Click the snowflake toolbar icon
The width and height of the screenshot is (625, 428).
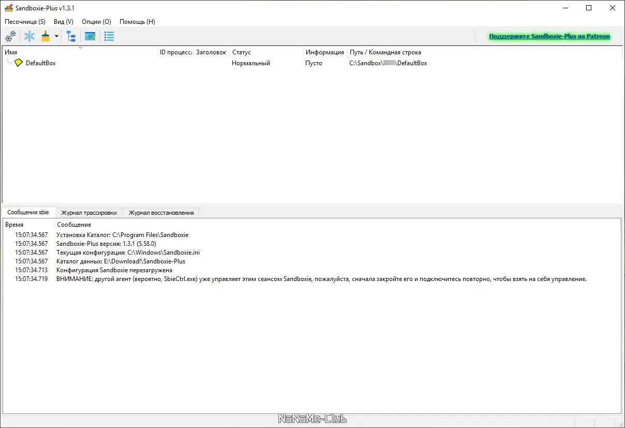pyautogui.click(x=30, y=37)
